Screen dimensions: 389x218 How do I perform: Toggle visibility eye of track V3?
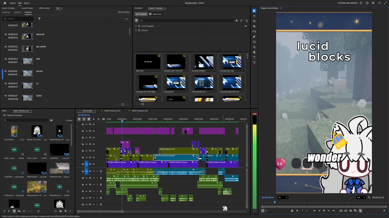[x=94, y=151]
